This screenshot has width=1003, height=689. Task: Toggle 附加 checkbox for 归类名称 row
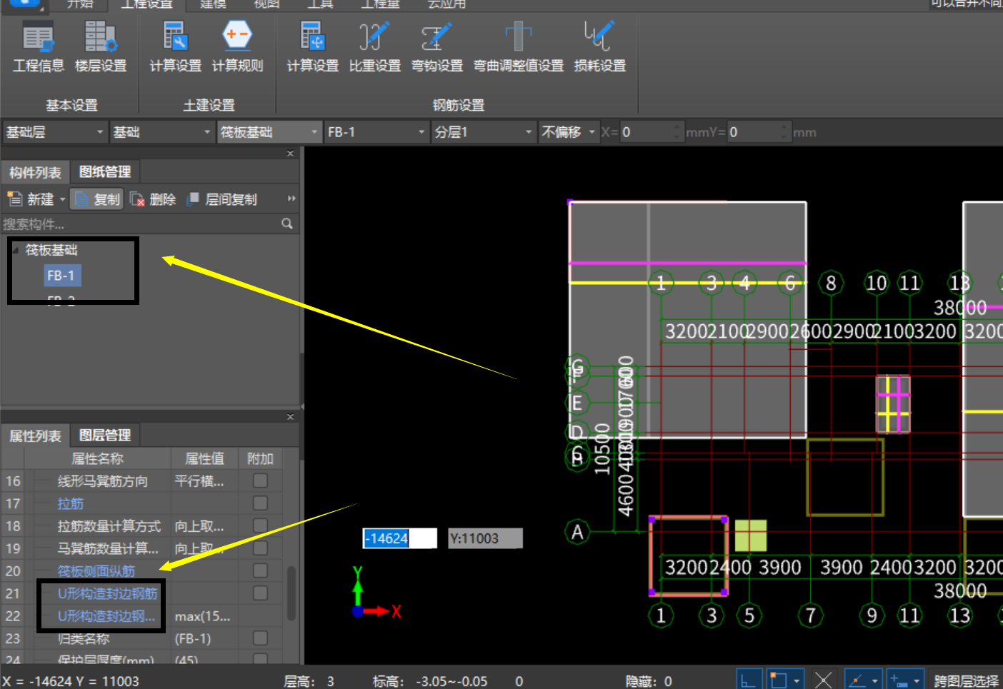(261, 638)
